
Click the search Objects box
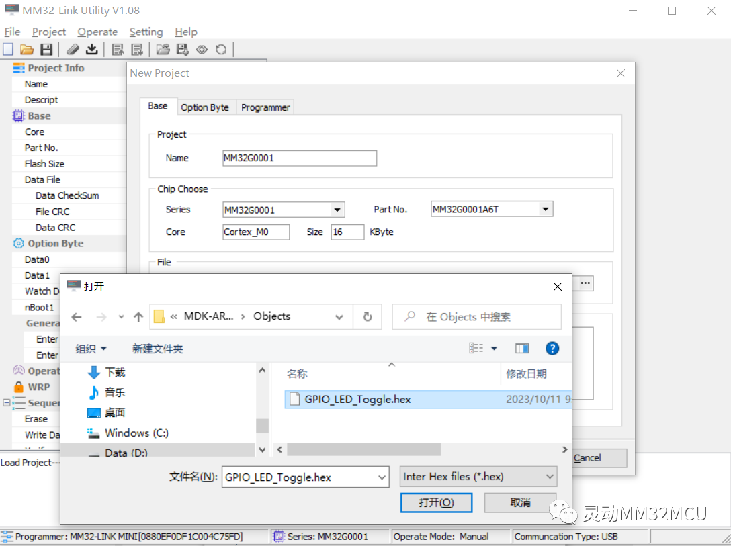point(476,317)
